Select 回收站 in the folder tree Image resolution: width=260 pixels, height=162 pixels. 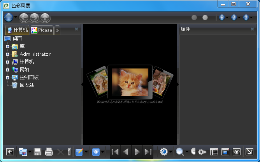pyautogui.click(x=26, y=85)
